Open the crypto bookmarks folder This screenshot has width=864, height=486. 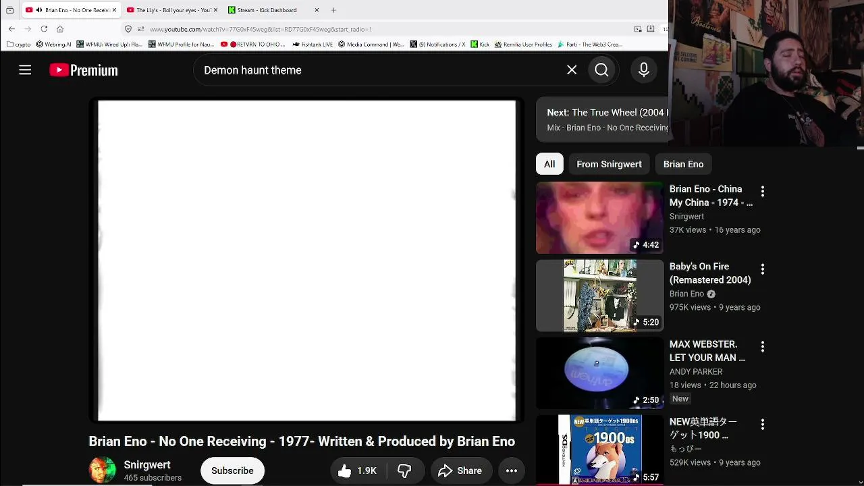click(x=19, y=45)
